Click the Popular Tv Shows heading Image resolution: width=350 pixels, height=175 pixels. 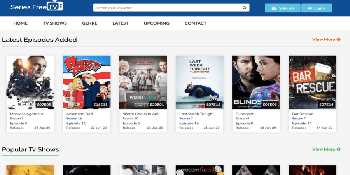pos(30,149)
